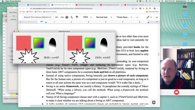Click the left indent marker on ruler

tap(46, 22)
